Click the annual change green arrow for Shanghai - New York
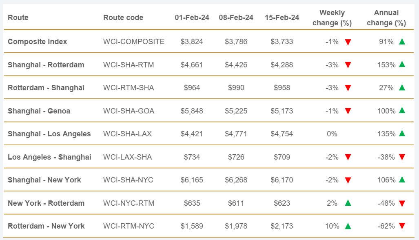 tap(402, 180)
